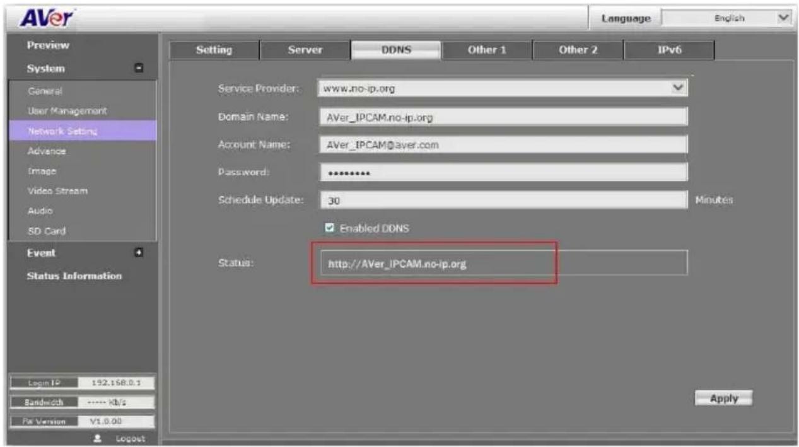Click the Schedule Update input field
799x447 pixels.
(504, 200)
